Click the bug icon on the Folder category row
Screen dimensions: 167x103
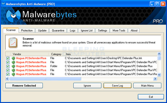click(x=13, y=66)
